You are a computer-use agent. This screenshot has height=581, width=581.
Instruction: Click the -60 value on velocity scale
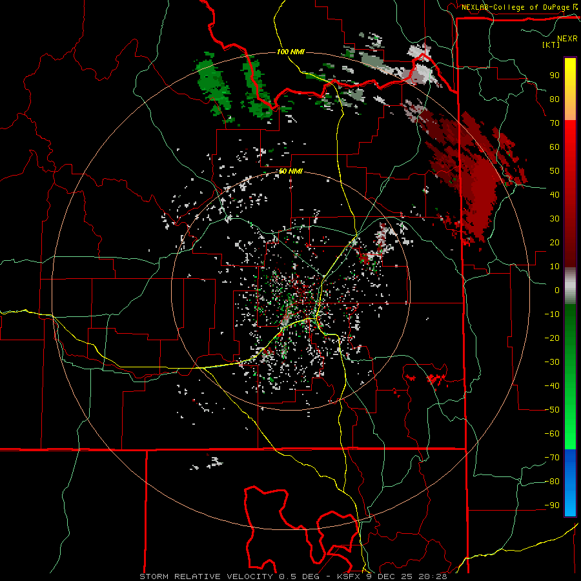pyautogui.click(x=552, y=434)
